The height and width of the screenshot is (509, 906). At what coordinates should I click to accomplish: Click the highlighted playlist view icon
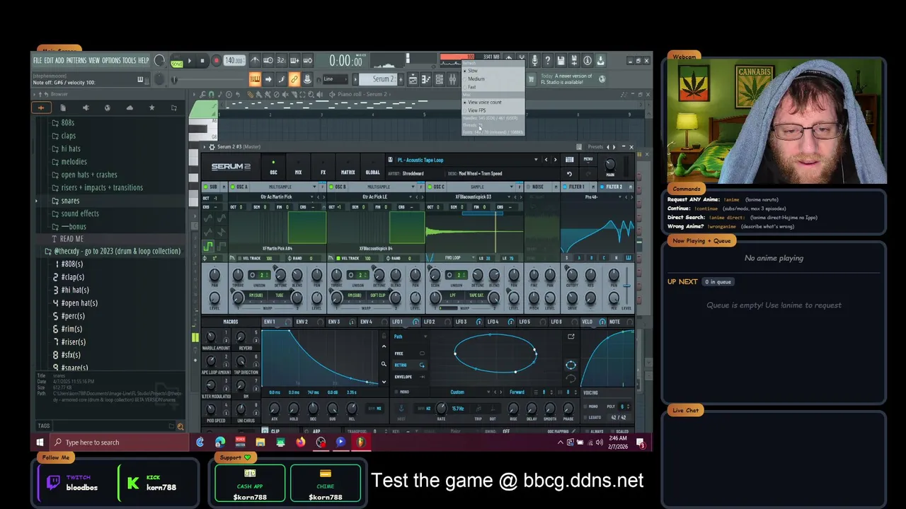(255, 79)
